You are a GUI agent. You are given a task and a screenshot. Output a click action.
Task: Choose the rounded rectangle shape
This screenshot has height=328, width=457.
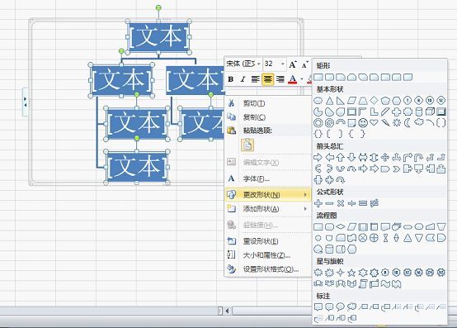(x=329, y=77)
